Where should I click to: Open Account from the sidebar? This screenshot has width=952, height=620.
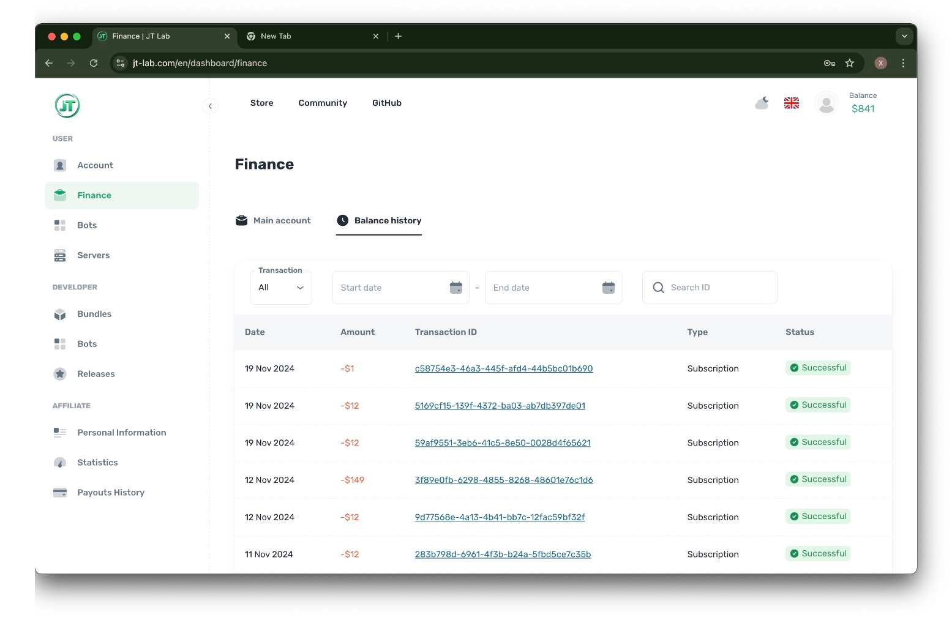pos(122,165)
